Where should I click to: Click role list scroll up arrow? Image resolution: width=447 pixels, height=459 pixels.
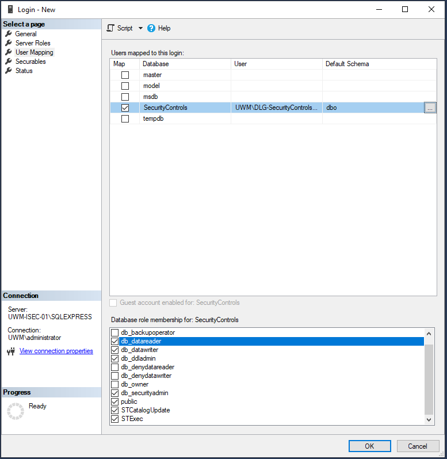[429, 334]
